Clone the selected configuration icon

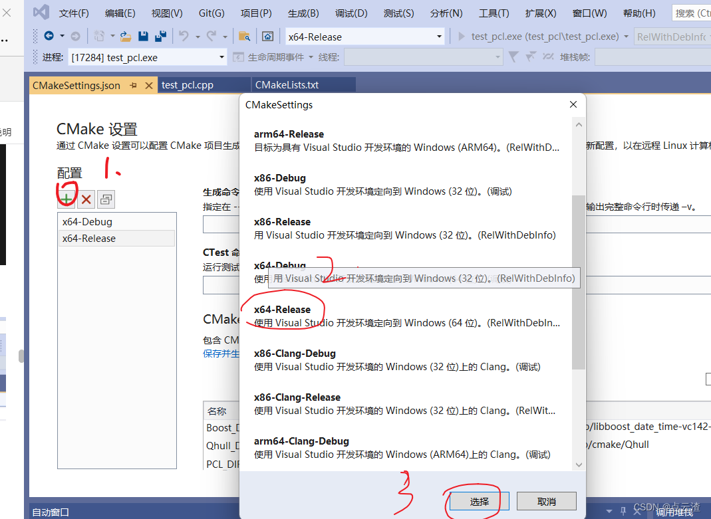pos(106,199)
